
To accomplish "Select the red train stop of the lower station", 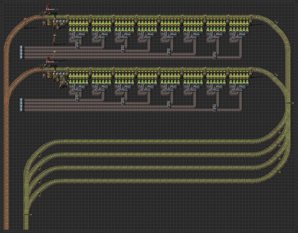I will click(x=48, y=62).
